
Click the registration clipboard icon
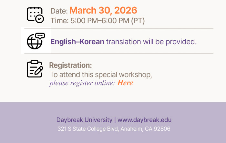(35, 69)
